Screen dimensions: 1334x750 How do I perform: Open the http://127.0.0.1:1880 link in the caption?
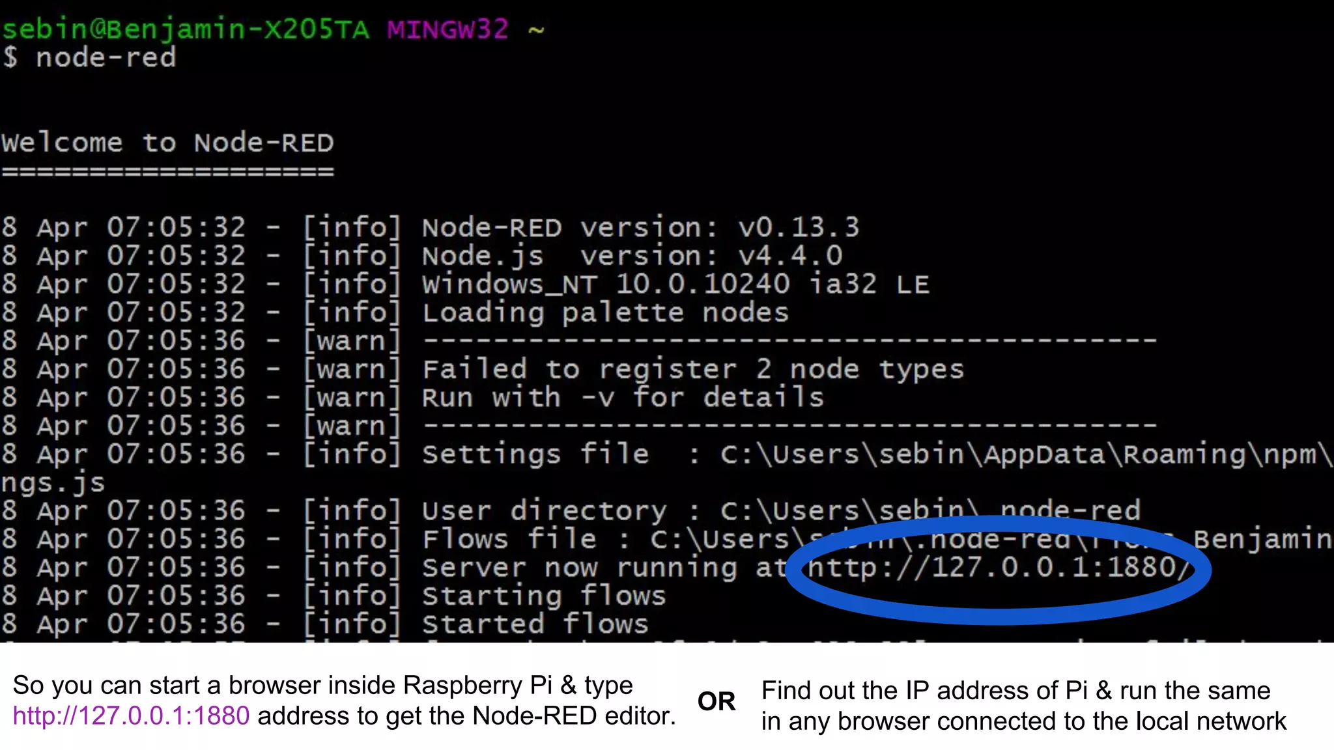click(x=131, y=716)
